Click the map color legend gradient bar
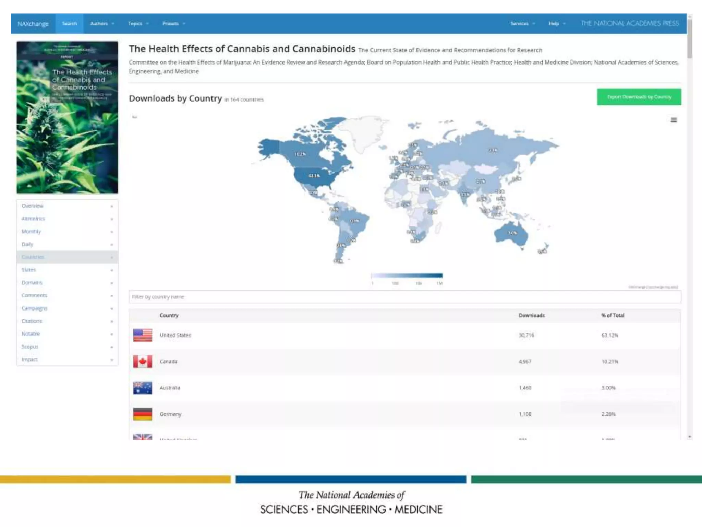The image size is (702, 527). [407, 276]
